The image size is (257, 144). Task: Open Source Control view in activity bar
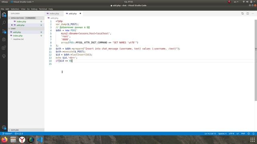(4, 31)
